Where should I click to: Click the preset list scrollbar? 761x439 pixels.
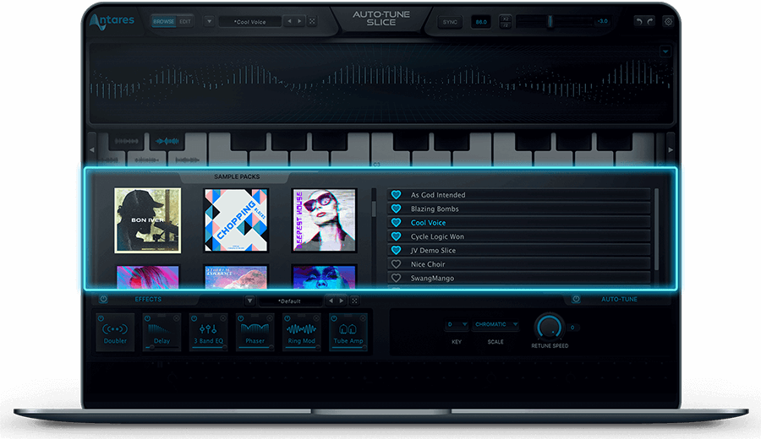656,230
